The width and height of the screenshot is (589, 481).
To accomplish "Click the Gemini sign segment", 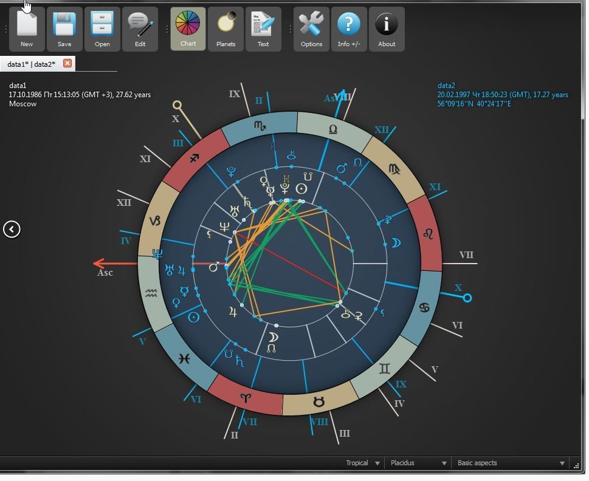I will pyautogui.click(x=384, y=369).
